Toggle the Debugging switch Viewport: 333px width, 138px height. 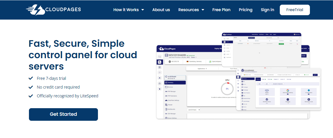[x=288, y=103]
